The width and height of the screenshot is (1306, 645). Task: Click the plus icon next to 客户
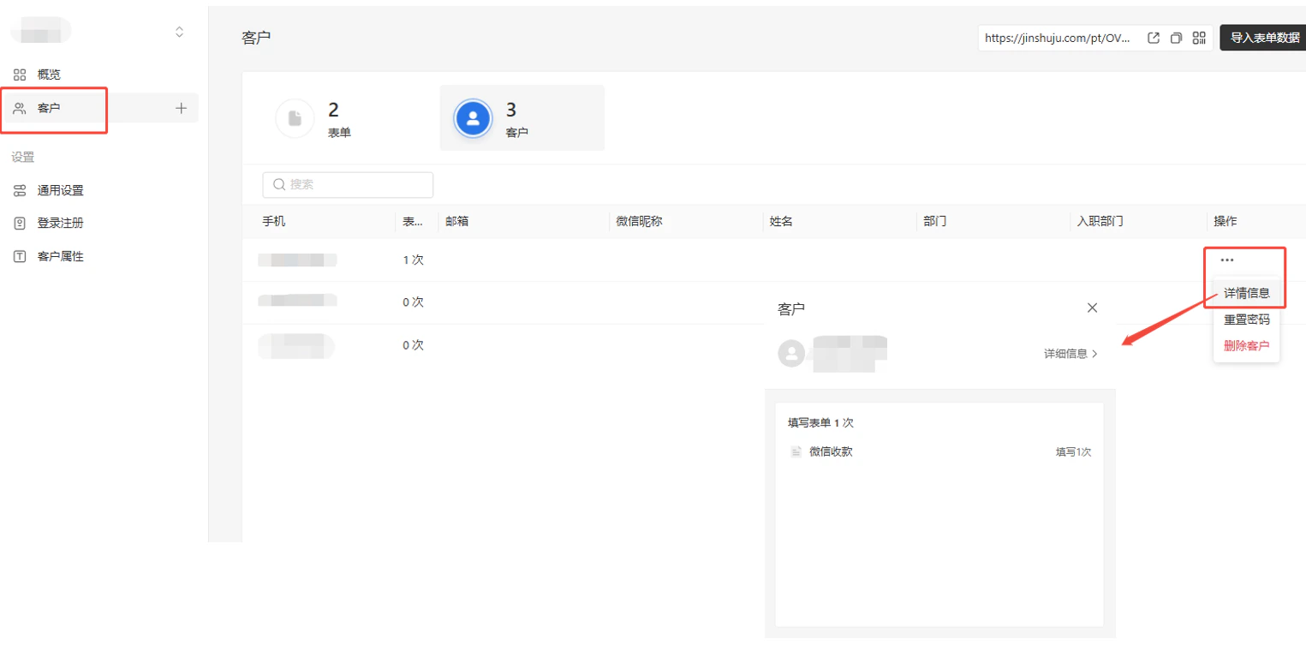point(181,108)
